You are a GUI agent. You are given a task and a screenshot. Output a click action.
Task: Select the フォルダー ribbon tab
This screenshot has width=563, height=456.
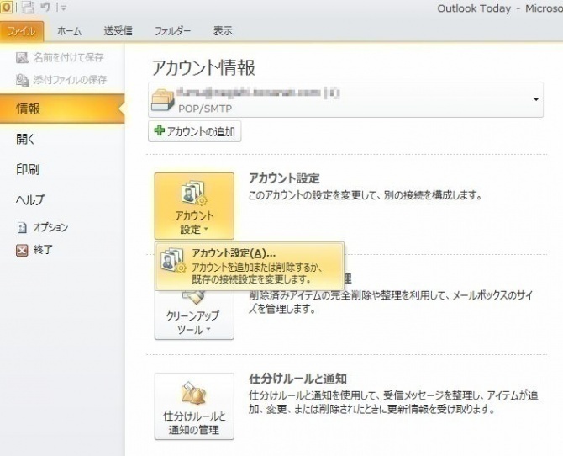click(x=172, y=31)
